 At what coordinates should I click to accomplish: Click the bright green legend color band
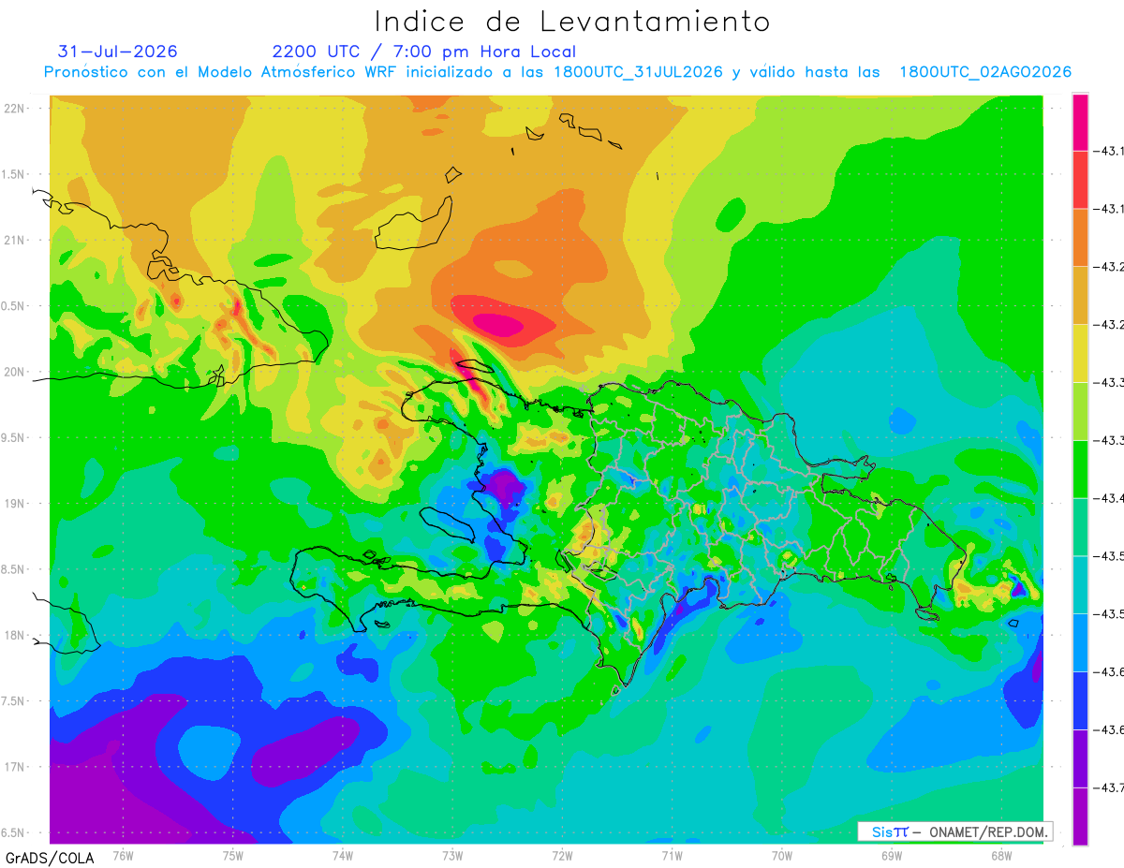point(1080,469)
